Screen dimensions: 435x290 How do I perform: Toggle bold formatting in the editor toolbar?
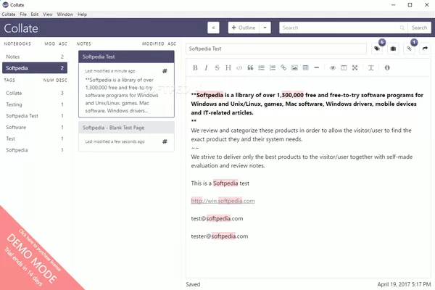[194, 67]
